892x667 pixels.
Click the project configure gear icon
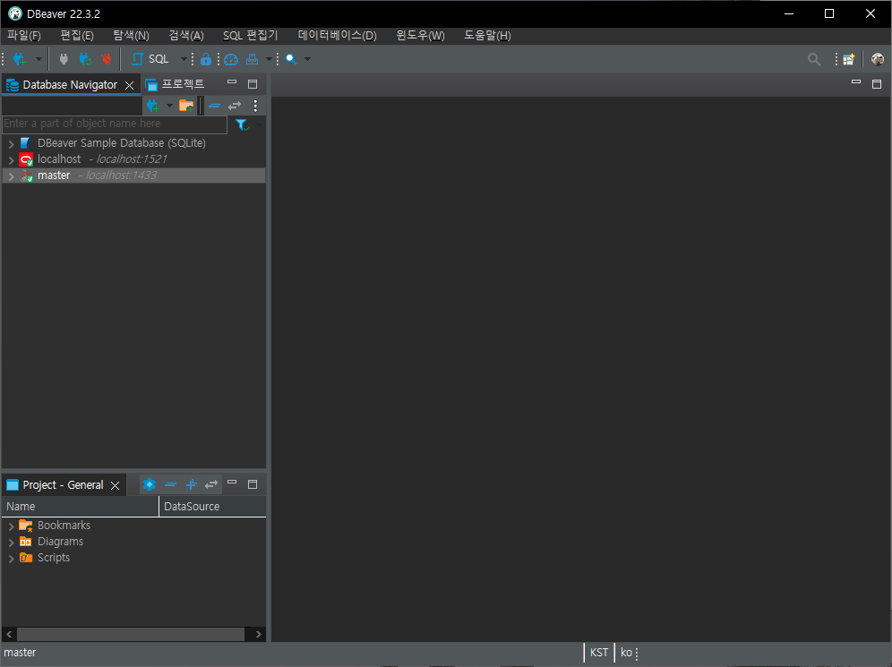click(149, 484)
